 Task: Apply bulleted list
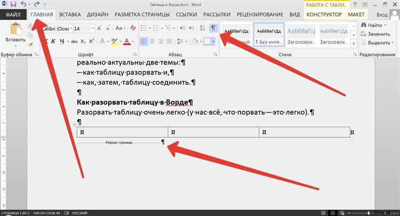[x=143, y=28]
